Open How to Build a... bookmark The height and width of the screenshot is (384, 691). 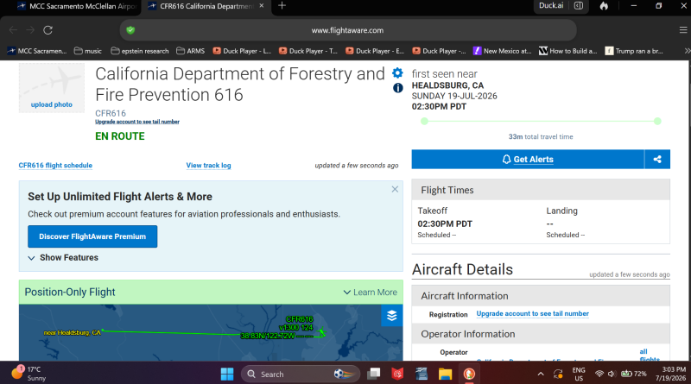(568, 51)
